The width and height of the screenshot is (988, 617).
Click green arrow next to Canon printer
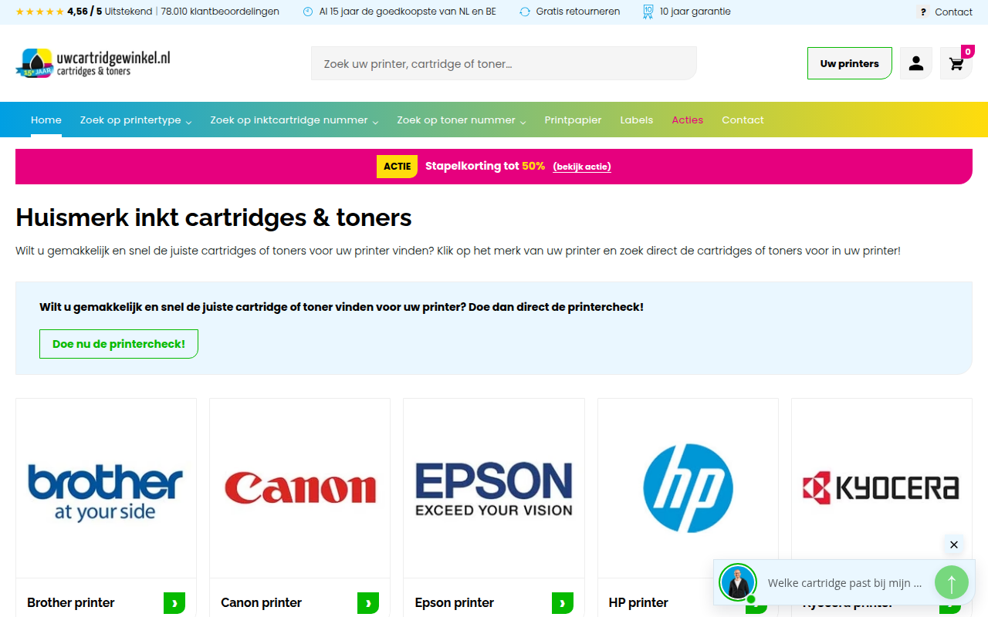368,602
